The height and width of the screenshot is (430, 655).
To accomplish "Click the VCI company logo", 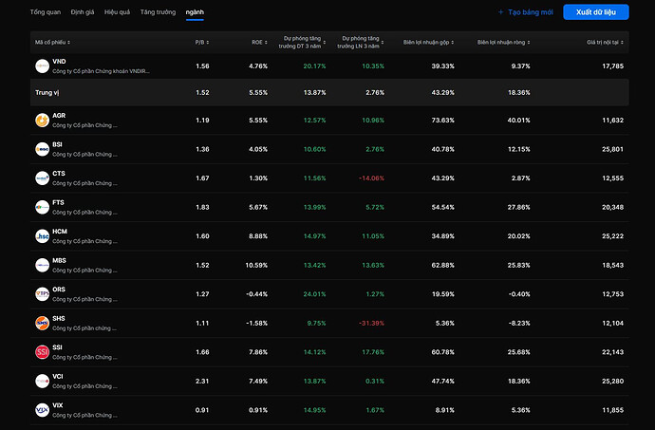I will (42, 381).
